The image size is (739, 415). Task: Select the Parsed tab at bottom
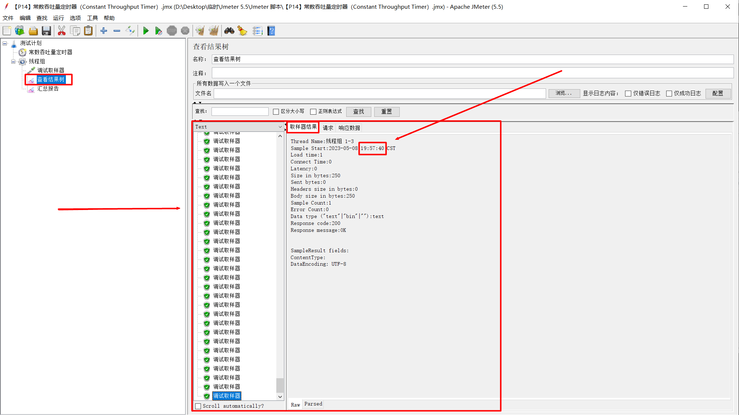(313, 404)
